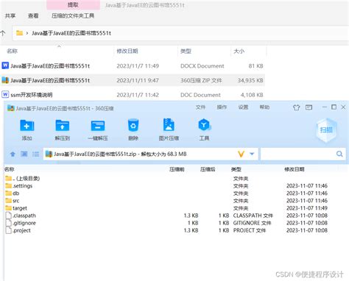Click the 一键解压 (one-click extract) icon

[x=98, y=126]
